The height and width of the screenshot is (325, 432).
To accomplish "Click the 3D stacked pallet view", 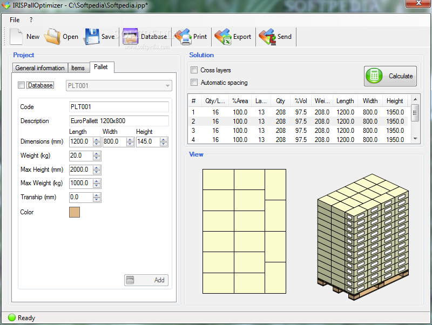I will point(363,237).
